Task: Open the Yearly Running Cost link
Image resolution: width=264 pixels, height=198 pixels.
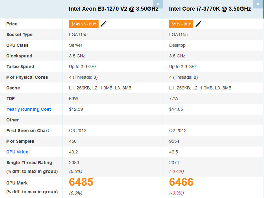Action: [29, 109]
